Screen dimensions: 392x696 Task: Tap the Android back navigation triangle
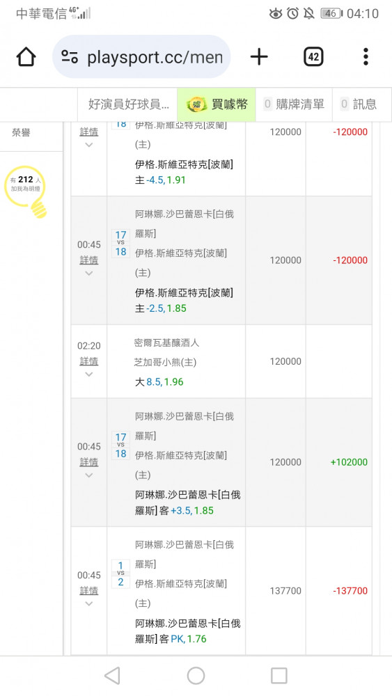point(112,676)
